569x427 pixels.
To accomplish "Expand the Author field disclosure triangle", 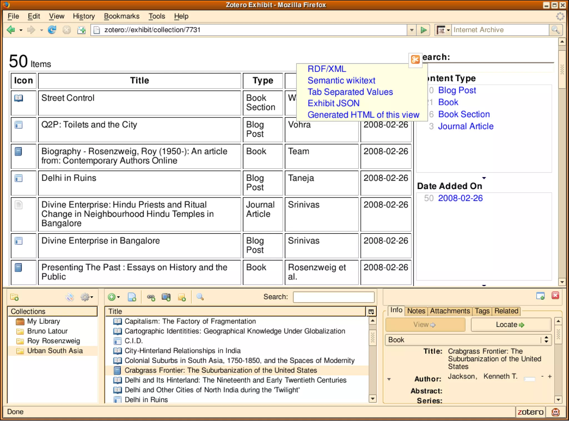I will [389, 379].
